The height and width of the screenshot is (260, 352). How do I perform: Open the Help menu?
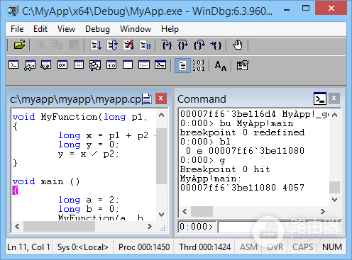(x=170, y=29)
